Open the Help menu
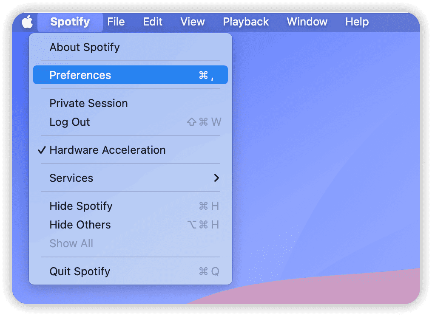Screen dimensions: 432x316 [x=356, y=22]
